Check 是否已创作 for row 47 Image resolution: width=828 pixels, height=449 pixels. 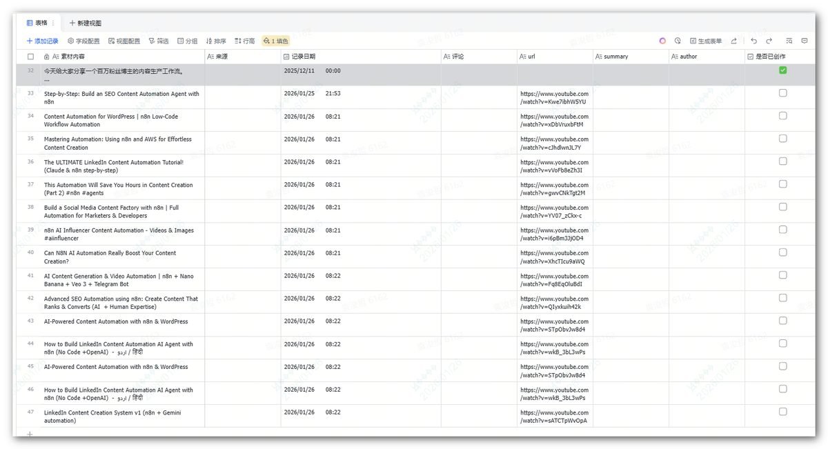pos(782,412)
